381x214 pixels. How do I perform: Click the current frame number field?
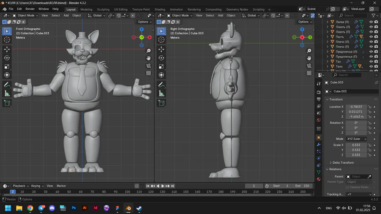pos(254,186)
